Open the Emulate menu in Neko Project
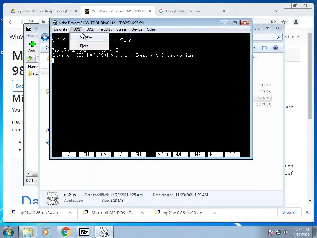The image size is (317, 238). [x=60, y=29]
